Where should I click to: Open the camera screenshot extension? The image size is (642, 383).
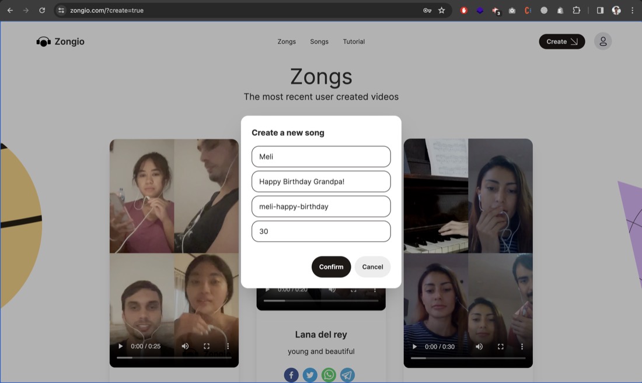click(512, 10)
